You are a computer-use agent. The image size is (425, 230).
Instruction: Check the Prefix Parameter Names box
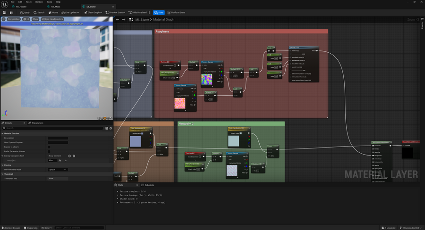click(49, 151)
